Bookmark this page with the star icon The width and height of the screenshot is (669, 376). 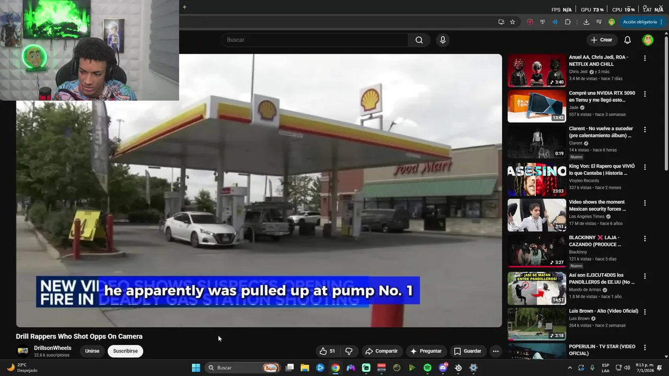513,22
